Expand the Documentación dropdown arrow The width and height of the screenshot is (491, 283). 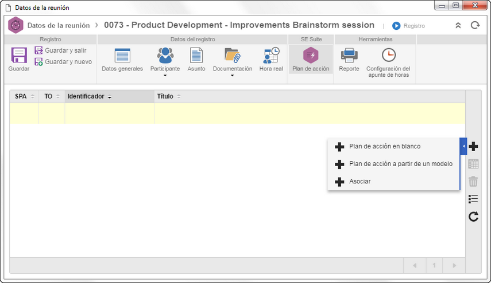point(233,76)
